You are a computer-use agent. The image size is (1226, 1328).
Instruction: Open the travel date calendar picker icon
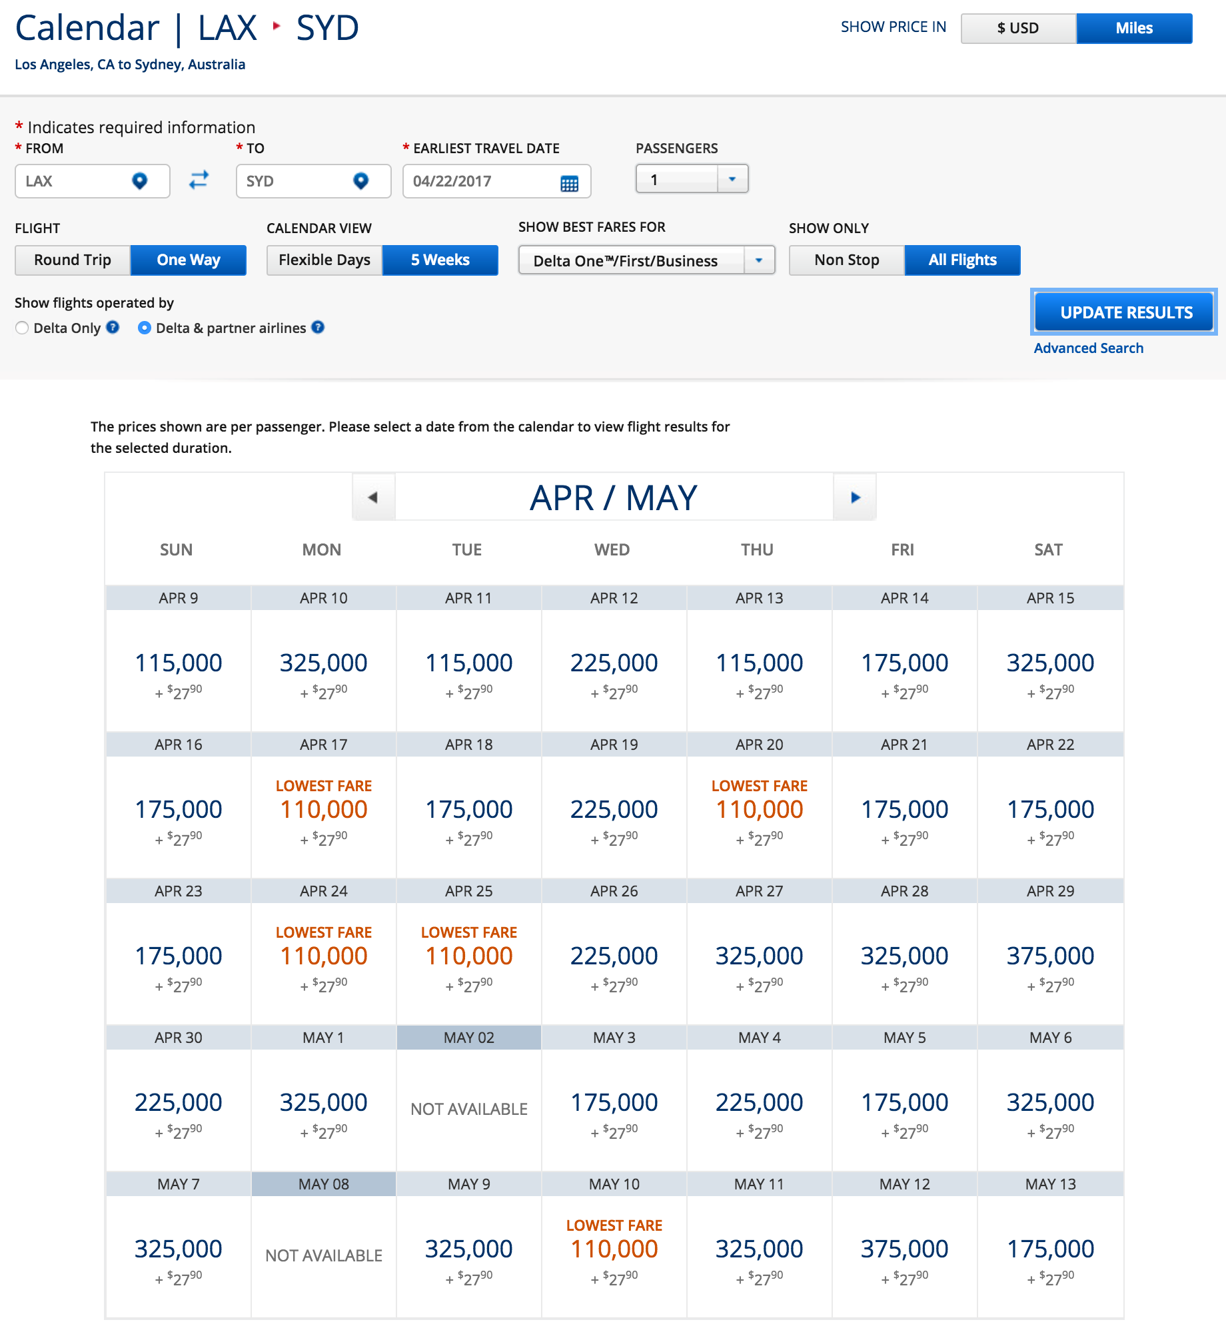(x=569, y=183)
